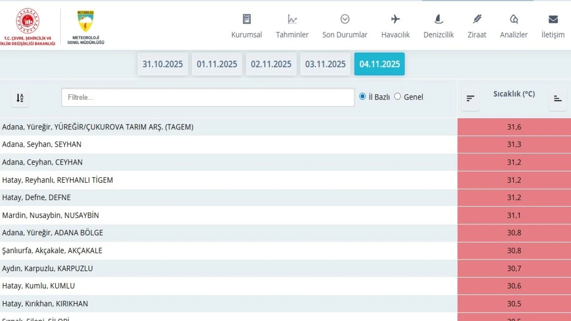571x321 pixels.
Task: Sort temperature ascending with right sort icon
Action: [x=558, y=99]
